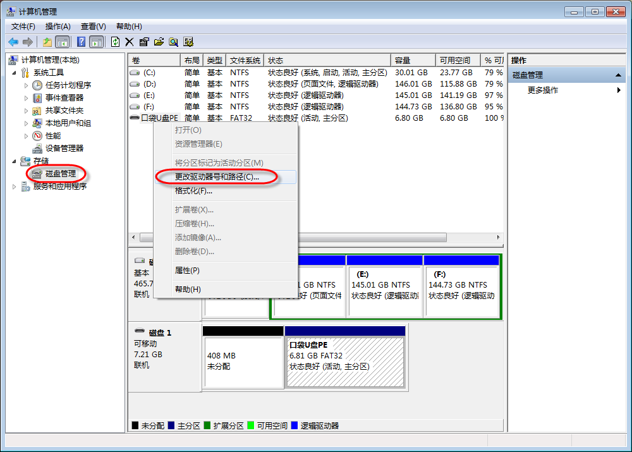Image resolution: width=632 pixels, height=452 pixels.
Task: Choose 帮助(H) in the context menu
Action: pyautogui.click(x=226, y=290)
